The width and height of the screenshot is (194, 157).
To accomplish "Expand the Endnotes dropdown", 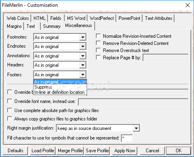I will click(83, 47).
